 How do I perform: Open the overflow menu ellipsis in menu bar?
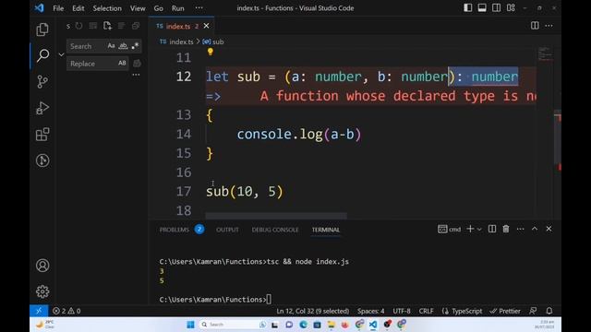199,8
